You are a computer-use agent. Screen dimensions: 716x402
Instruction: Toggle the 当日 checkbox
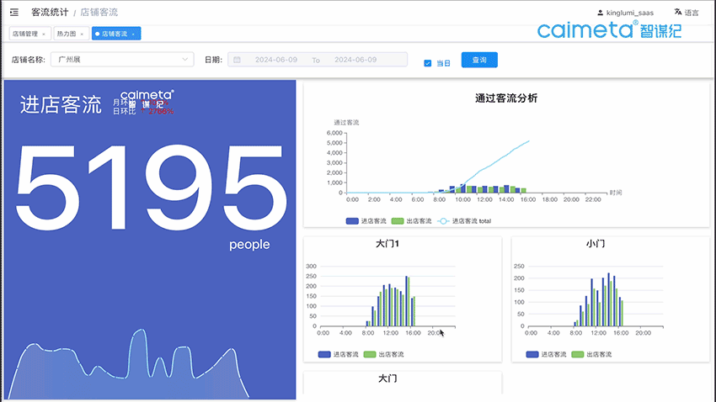click(x=428, y=63)
